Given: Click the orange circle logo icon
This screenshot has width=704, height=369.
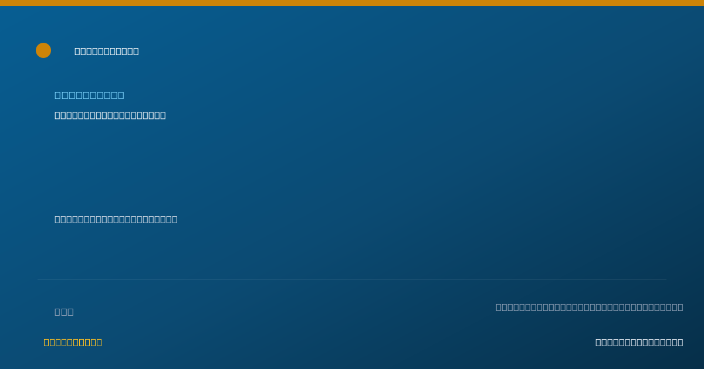Looking at the screenshot, I should coord(43,50).
